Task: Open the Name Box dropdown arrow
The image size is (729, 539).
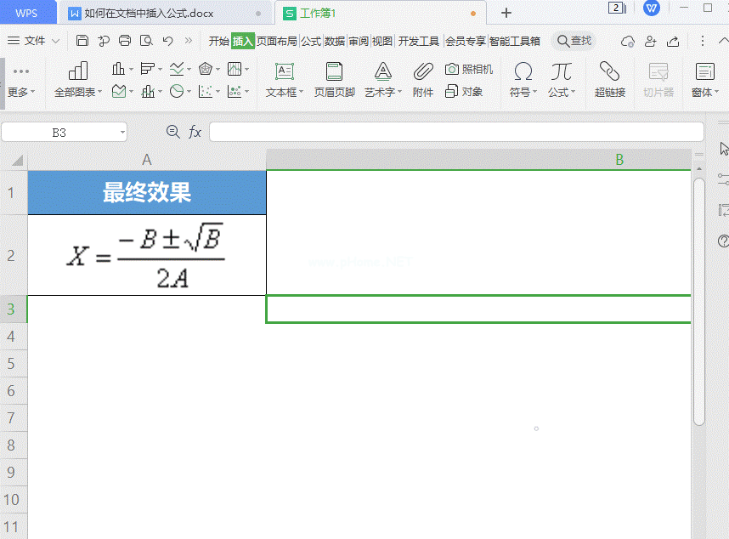Action: [x=122, y=133]
